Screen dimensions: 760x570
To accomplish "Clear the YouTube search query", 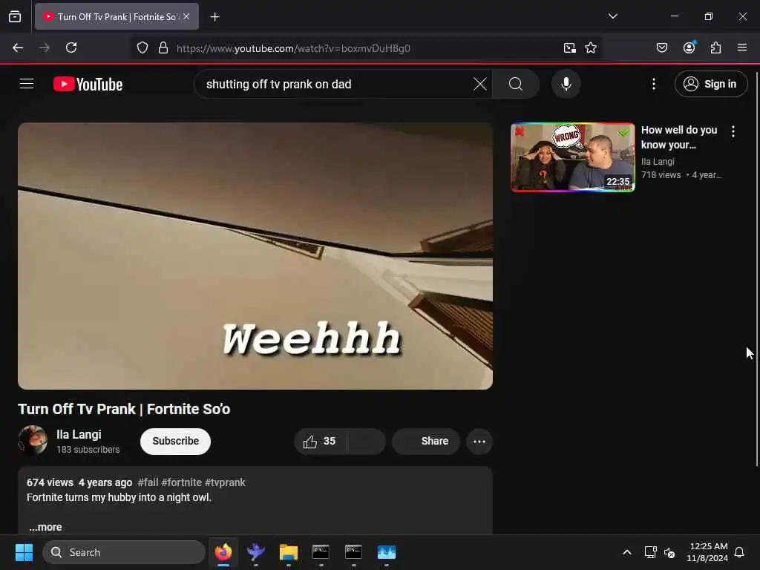I will [x=480, y=84].
